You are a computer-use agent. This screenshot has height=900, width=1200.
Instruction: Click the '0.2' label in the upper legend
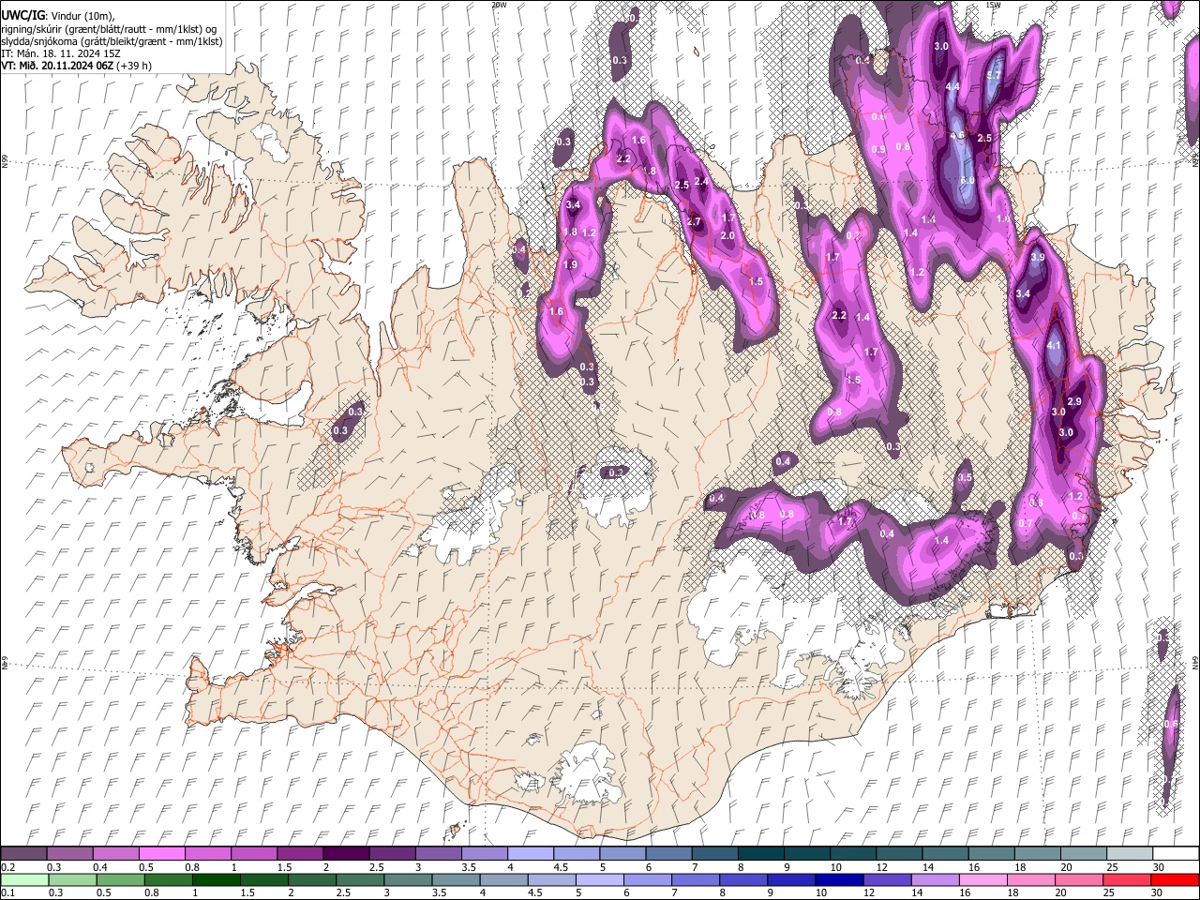click(9, 867)
